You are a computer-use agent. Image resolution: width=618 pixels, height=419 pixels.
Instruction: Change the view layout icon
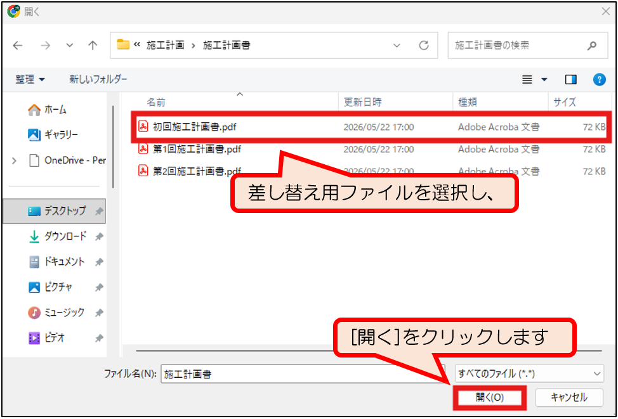click(527, 79)
